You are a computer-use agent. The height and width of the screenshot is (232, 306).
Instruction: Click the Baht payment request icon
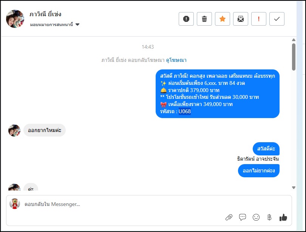pos(269,217)
